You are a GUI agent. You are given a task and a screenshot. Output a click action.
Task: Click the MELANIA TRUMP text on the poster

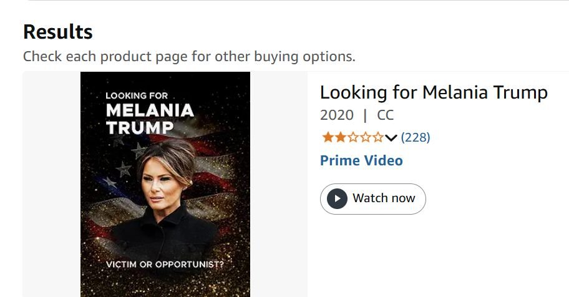tap(150, 119)
